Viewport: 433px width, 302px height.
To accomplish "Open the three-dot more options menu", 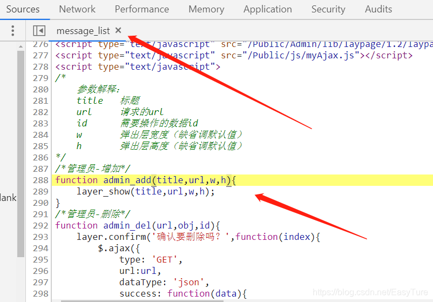I will pyautogui.click(x=13, y=31).
